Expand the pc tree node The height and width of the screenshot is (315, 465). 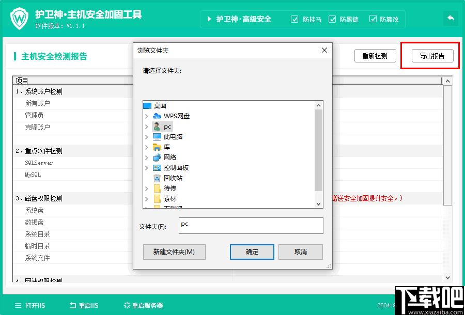(x=147, y=127)
